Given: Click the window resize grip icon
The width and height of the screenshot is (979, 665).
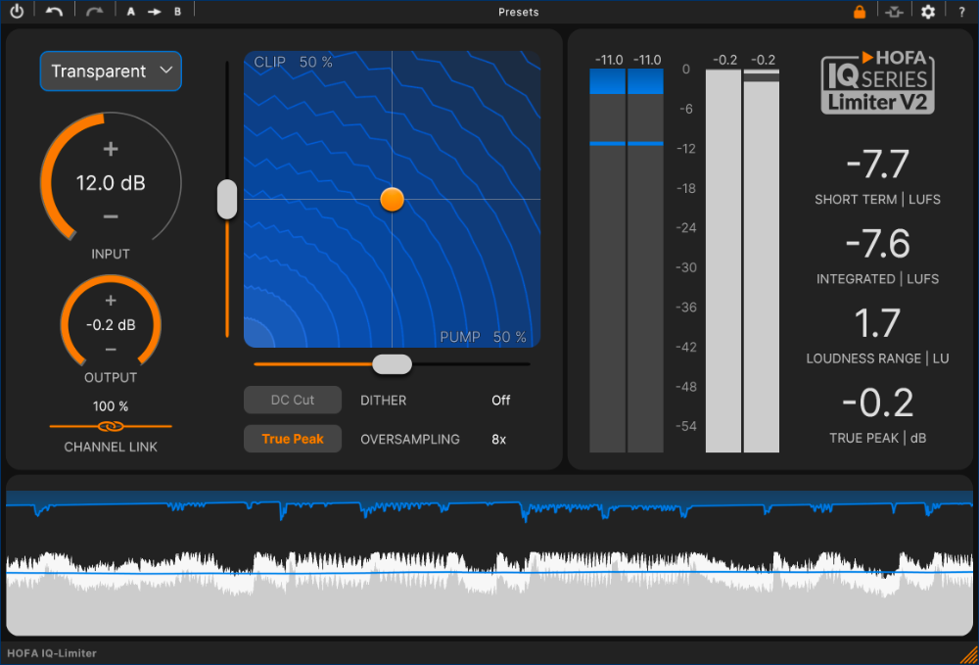Looking at the screenshot, I should (x=968, y=655).
